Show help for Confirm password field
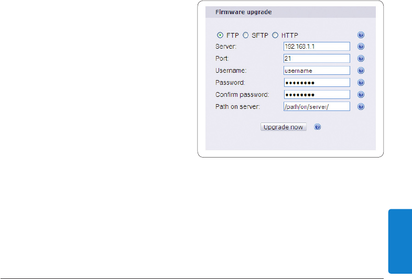The height and width of the screenshot is (279, 412). (361, 95)
